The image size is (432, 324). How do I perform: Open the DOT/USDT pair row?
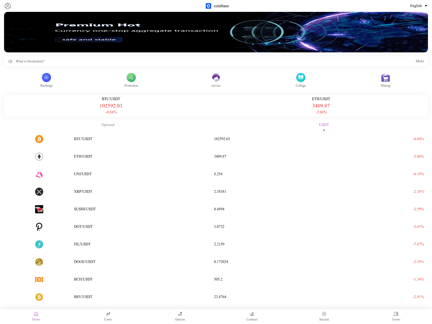pyautogui.click(x=216, y=227)
